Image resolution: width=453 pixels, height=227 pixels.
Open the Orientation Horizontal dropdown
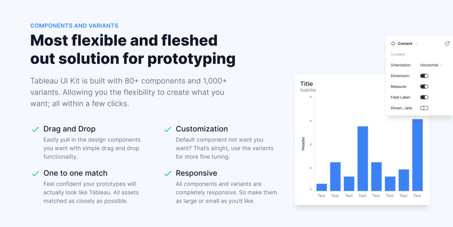coord(431,65)
